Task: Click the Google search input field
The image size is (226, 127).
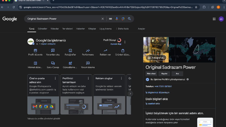Action: [x=64, y=19]
